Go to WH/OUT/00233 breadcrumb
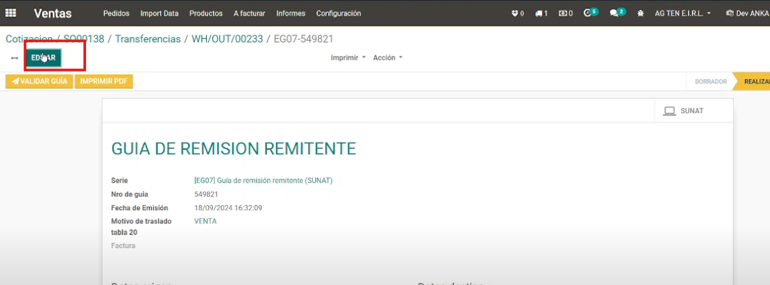Image resolution: width=770 pixels, height=285 pixels. [x=227, y=39]
